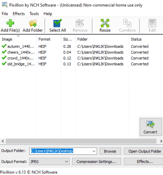Click folder path in old_bridge row
This screenshot has height=175, width=163.
pos(100,64)
